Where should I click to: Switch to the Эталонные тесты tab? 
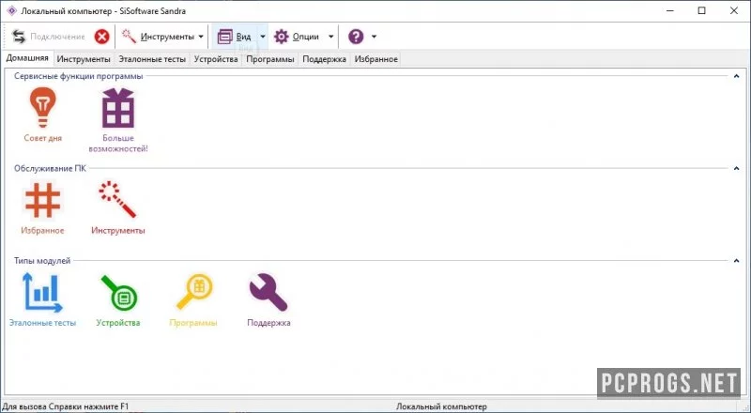(x=152, y=59)
